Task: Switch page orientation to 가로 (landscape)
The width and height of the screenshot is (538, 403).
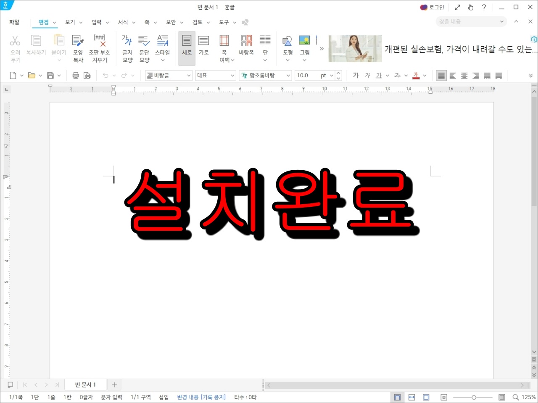Action: [204, 46]
